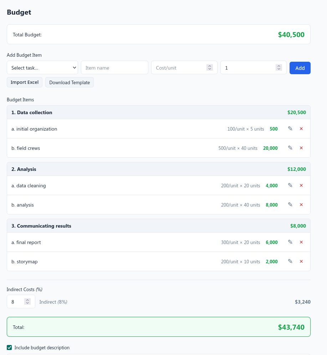
Task: Click the Download Template button
Action: click(x=70, y=82)
